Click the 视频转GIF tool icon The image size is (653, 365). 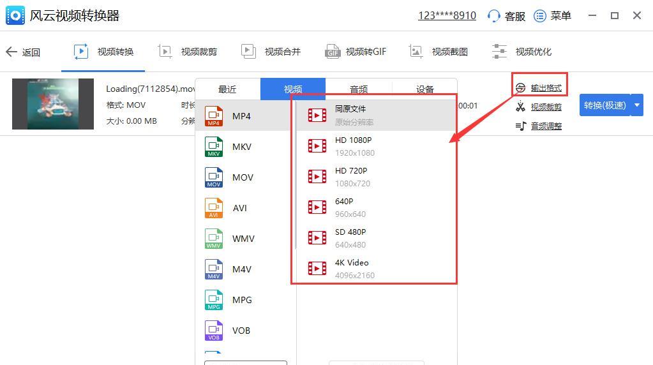333,52
